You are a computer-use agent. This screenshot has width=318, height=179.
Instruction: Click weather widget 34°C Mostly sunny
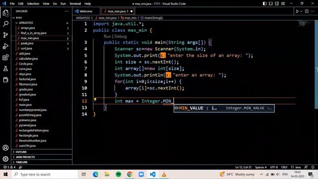(237, 175)
